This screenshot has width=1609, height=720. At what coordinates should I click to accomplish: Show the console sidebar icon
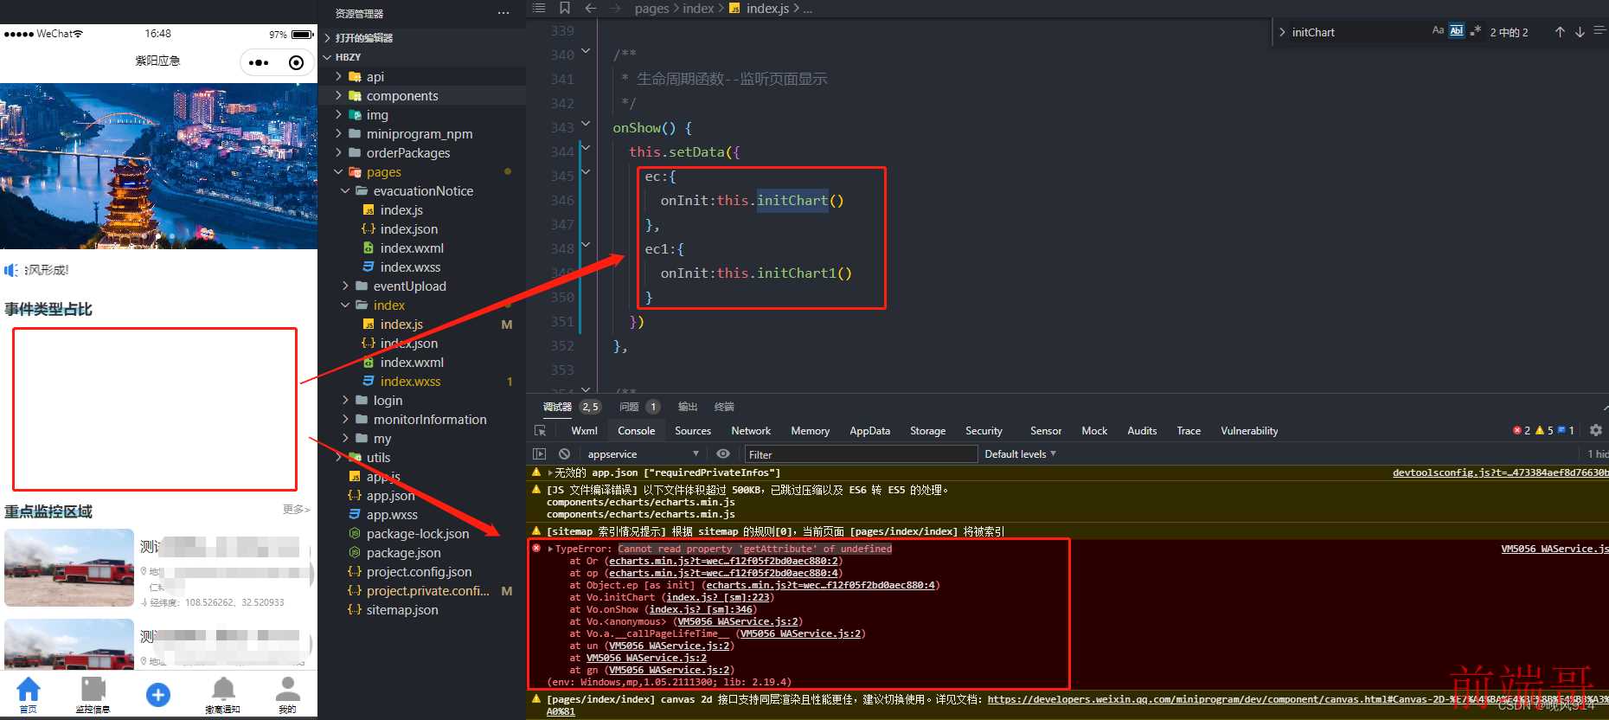540,453
